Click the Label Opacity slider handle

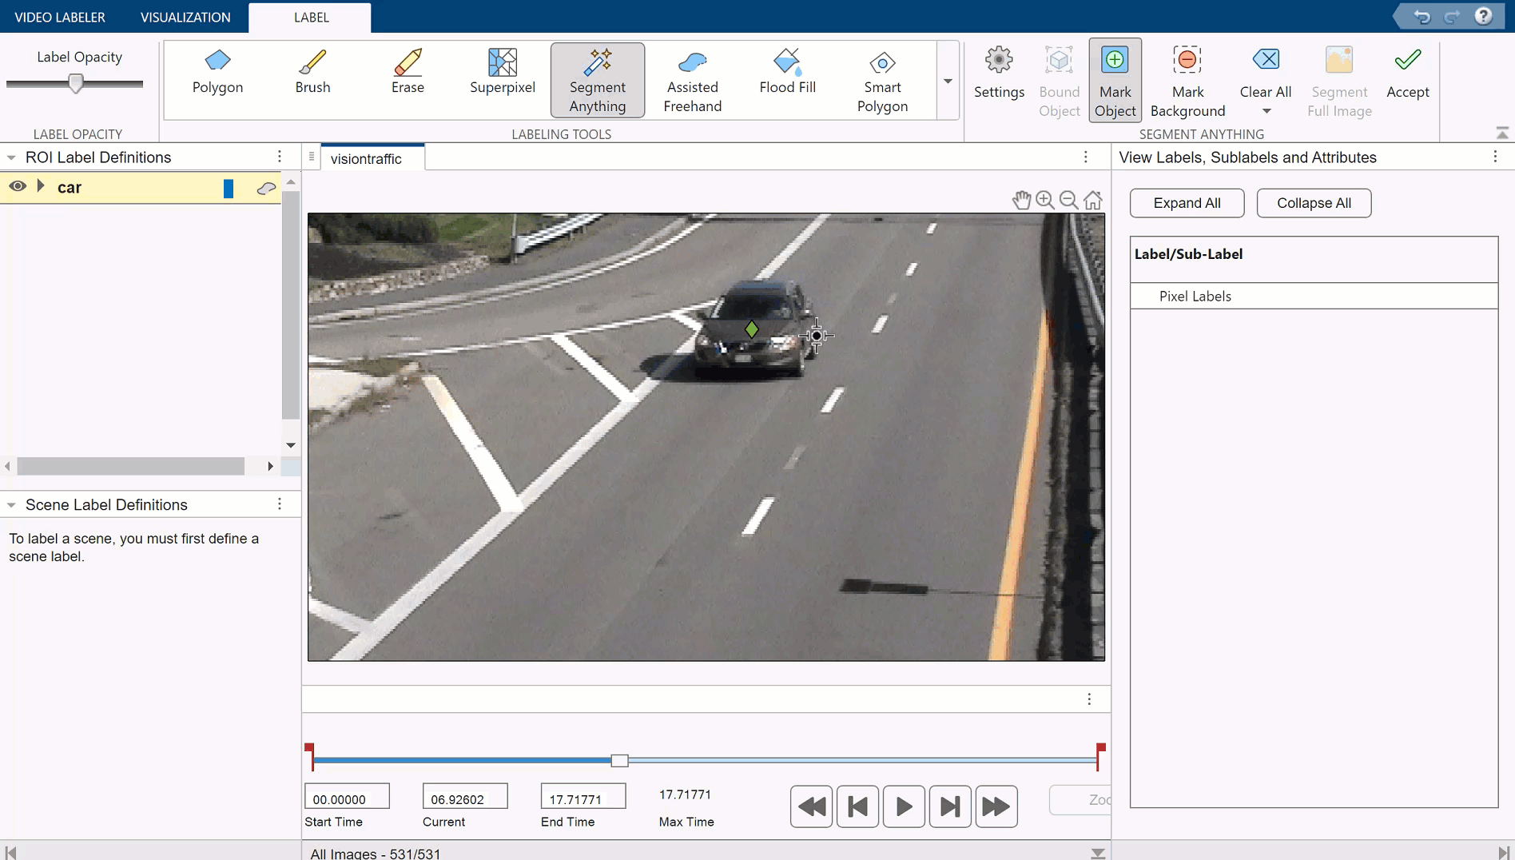tap(76, 83)
